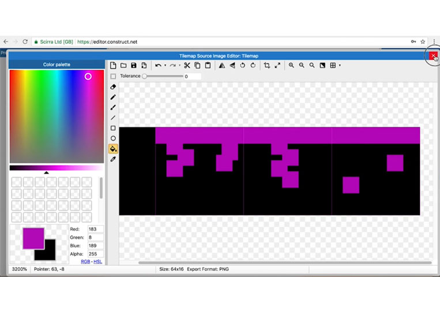Click the hue-saturation color field
Screen dimensions: 440x312
[57, 116]
